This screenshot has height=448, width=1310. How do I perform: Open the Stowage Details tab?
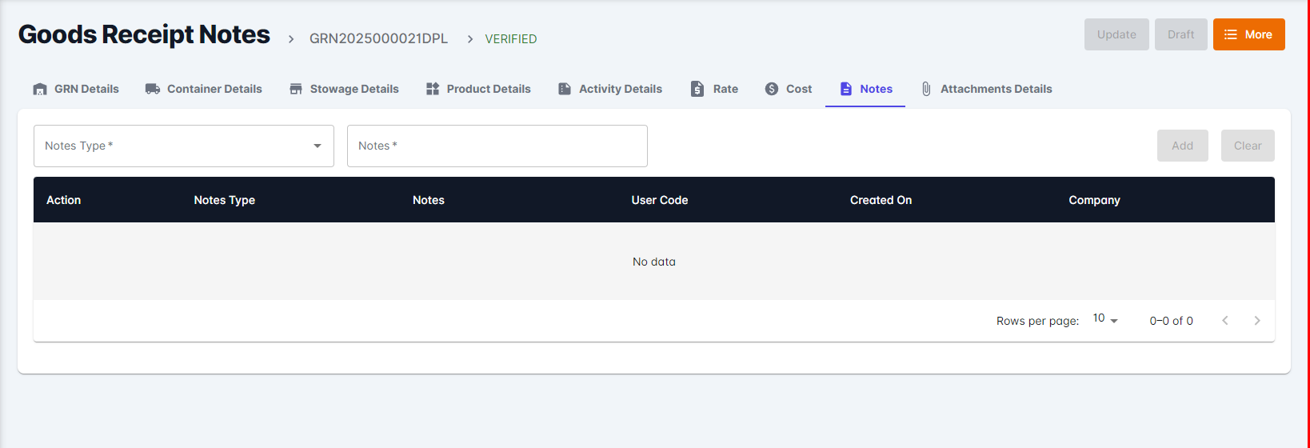pos(353,89)
